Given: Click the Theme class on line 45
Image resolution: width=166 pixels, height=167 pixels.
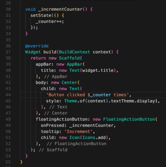Looking at the screenshot, I should 71,101.
